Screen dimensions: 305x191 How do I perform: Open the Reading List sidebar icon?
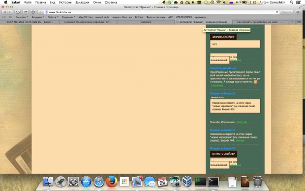(4, 17)
